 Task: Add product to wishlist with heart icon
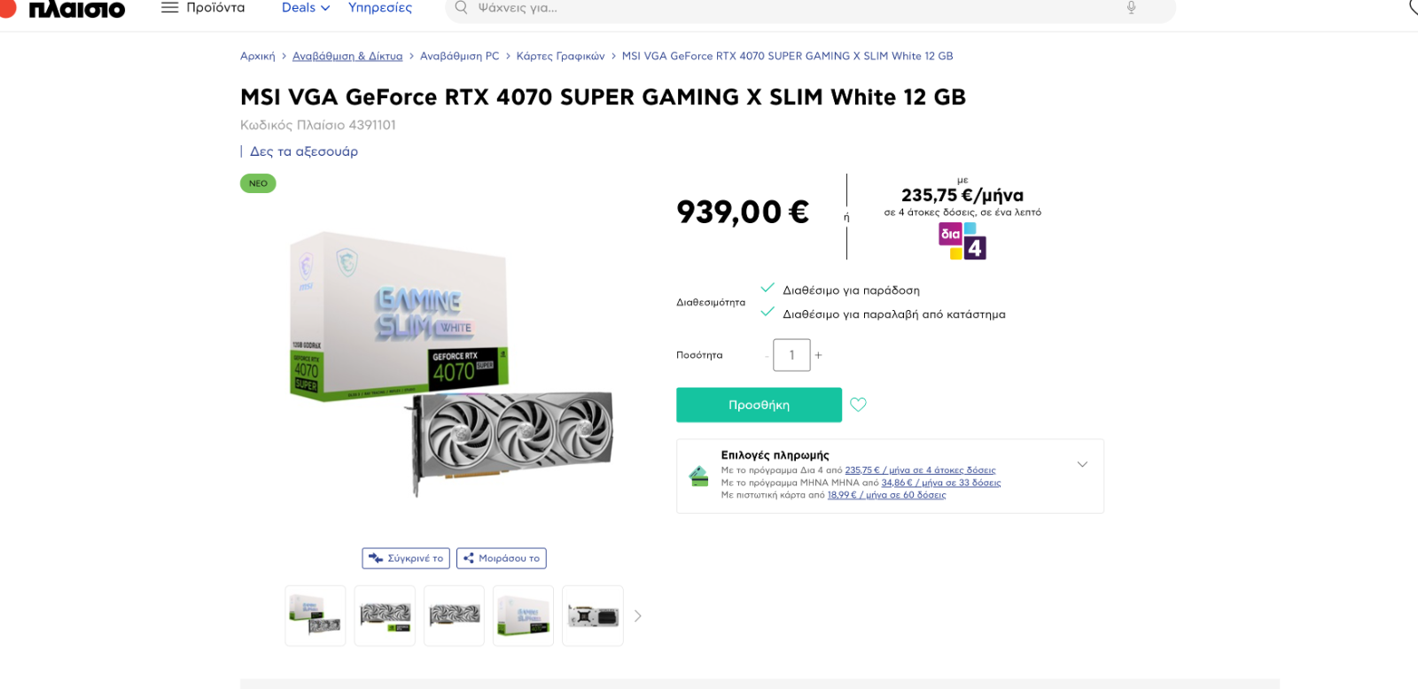(x=858, y=405)
